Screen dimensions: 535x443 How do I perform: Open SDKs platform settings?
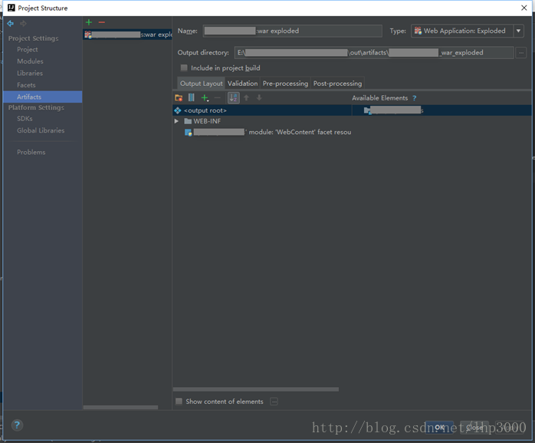tap(25, 119)
